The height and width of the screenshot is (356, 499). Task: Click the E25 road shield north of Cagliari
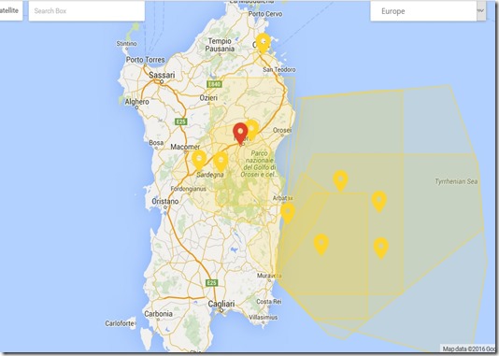pos(211,283)
